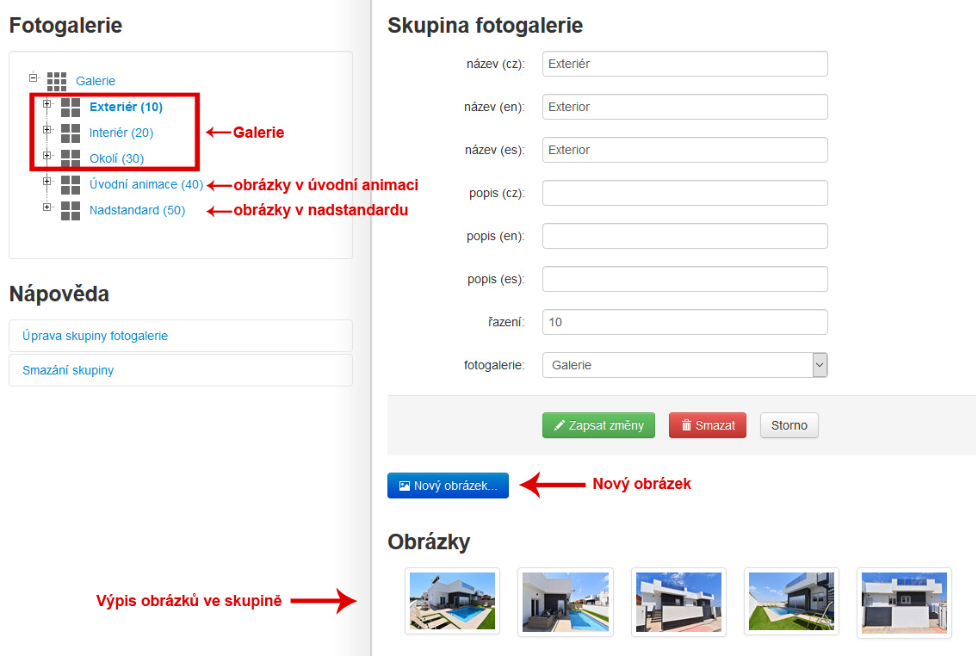Click the Úvodní animace group icon
Viewport: 978px width, 656px height.
[71, 185]
